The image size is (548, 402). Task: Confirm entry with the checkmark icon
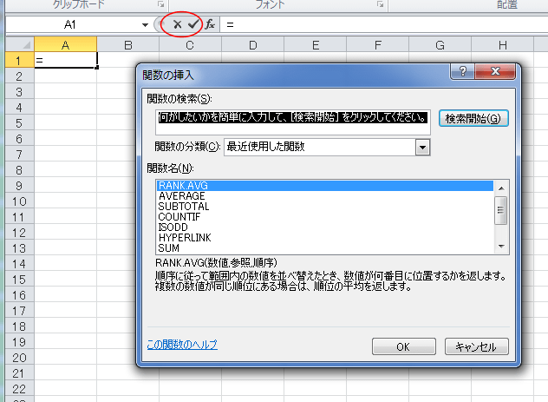(192, 24)
